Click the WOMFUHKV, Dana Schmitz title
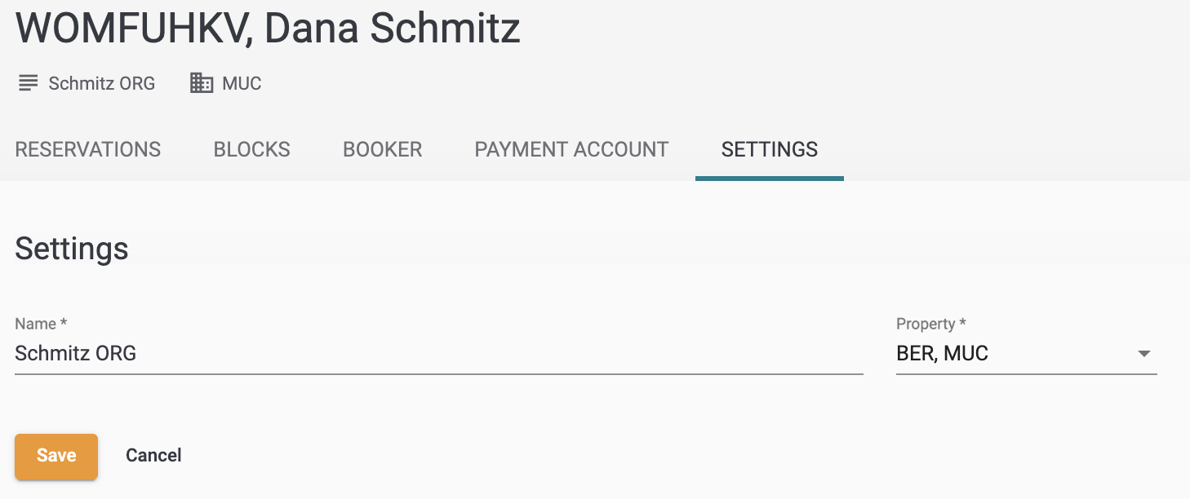1190x499 pixels. pos(268,28)
